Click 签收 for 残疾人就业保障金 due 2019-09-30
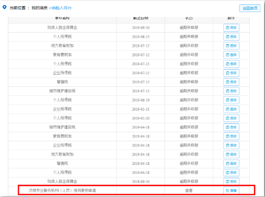Image resolution: width=265 pixels, height=197 pixels. [231, 28]
